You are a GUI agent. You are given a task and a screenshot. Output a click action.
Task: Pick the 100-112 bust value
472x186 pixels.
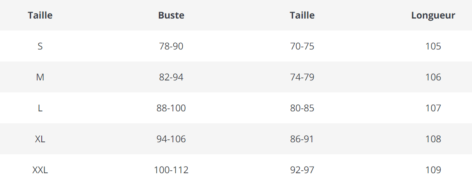[x=171, y=170]
